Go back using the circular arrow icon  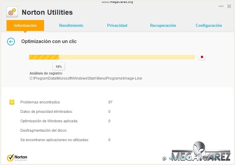11,42
